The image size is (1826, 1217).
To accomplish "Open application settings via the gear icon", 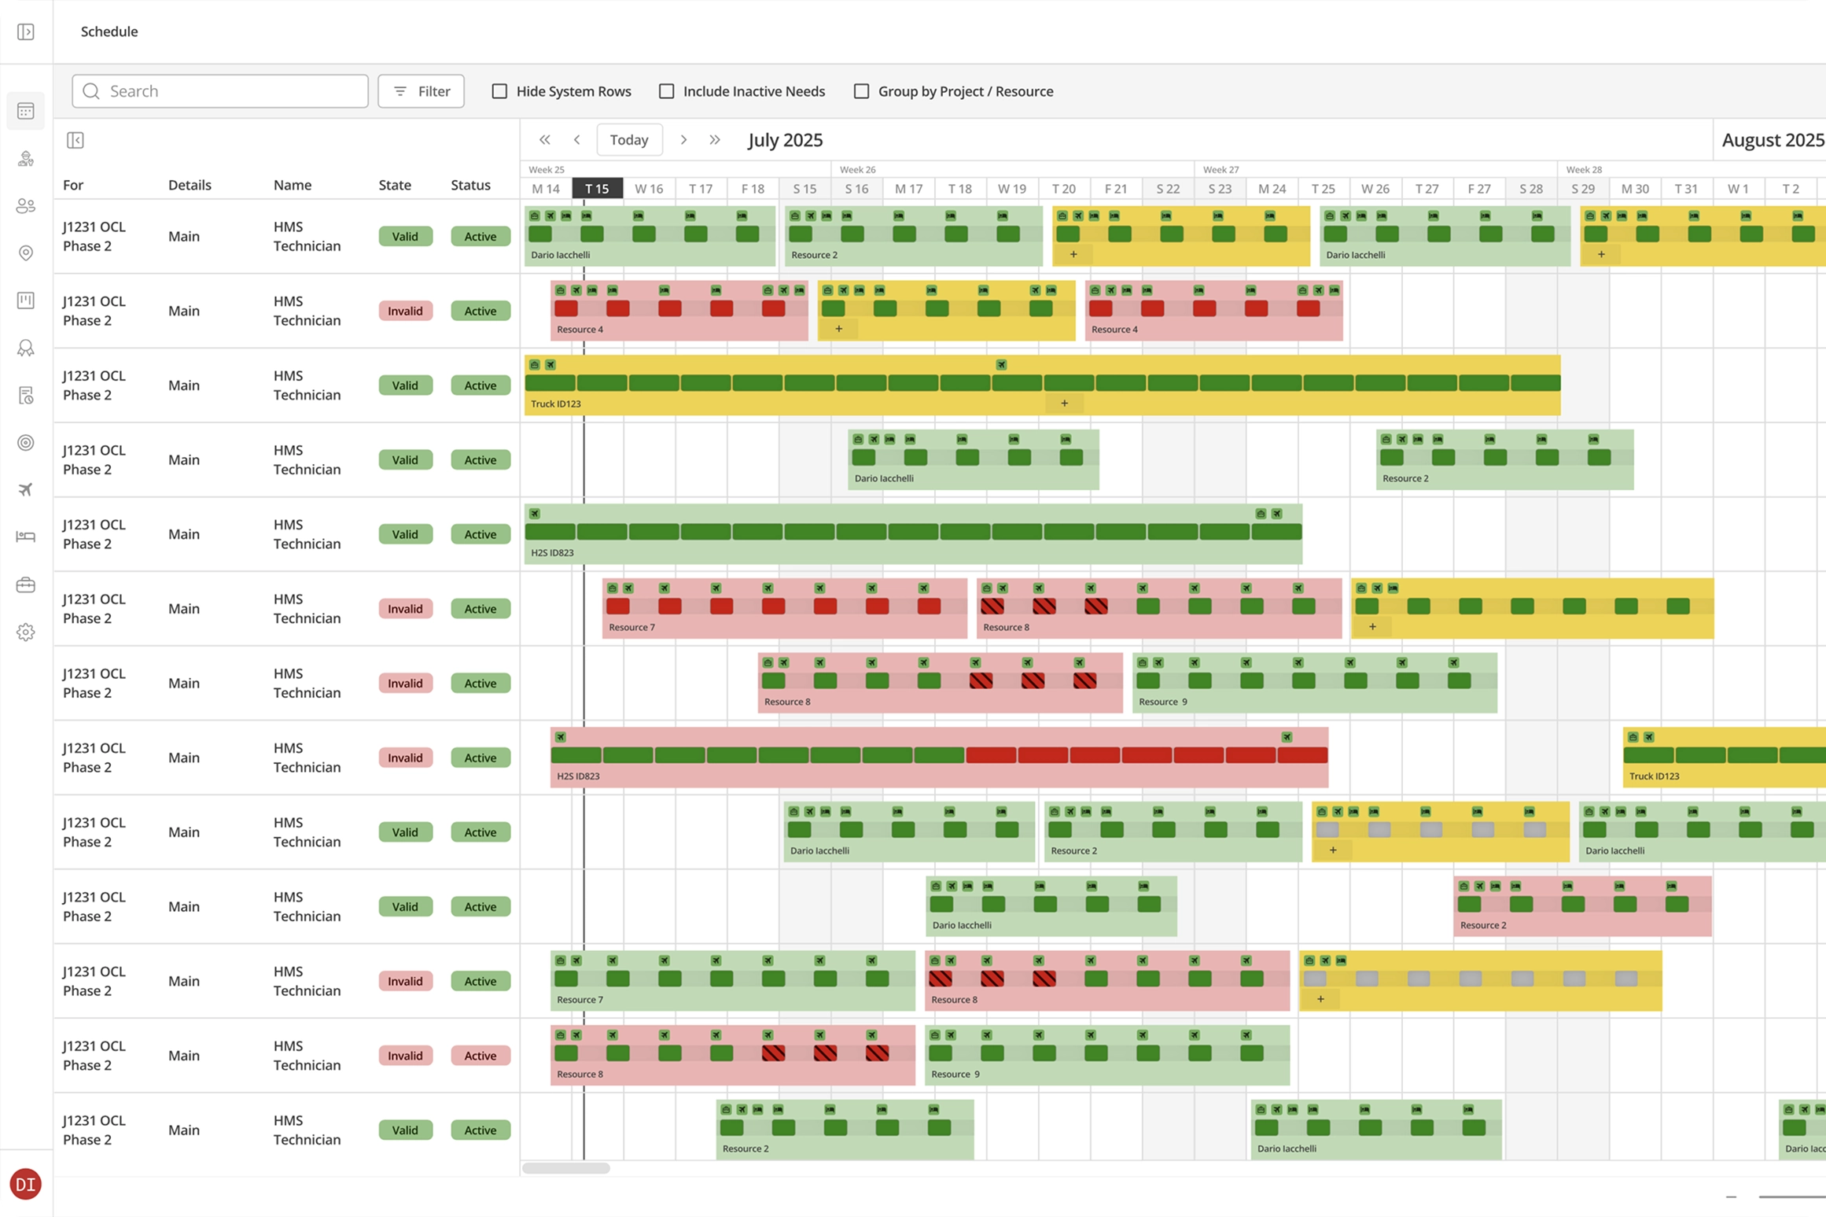I will 26,632.
